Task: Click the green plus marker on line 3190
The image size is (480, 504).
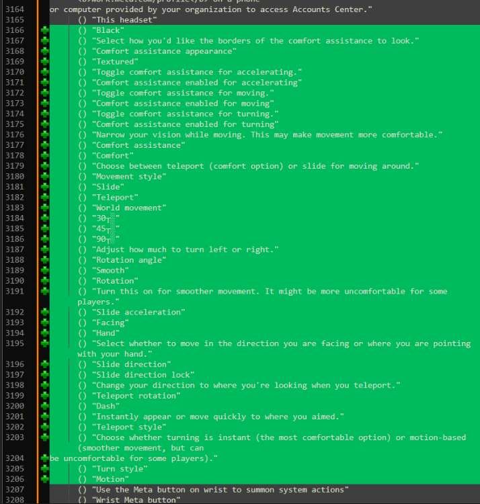Action: (x=45, y=281)
